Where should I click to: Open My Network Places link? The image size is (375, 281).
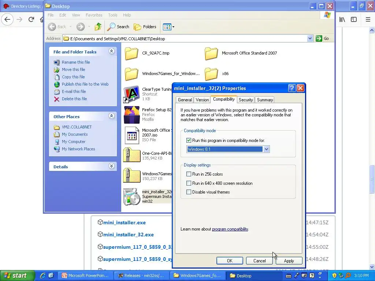pyautogui.click(x=78, y=149)
